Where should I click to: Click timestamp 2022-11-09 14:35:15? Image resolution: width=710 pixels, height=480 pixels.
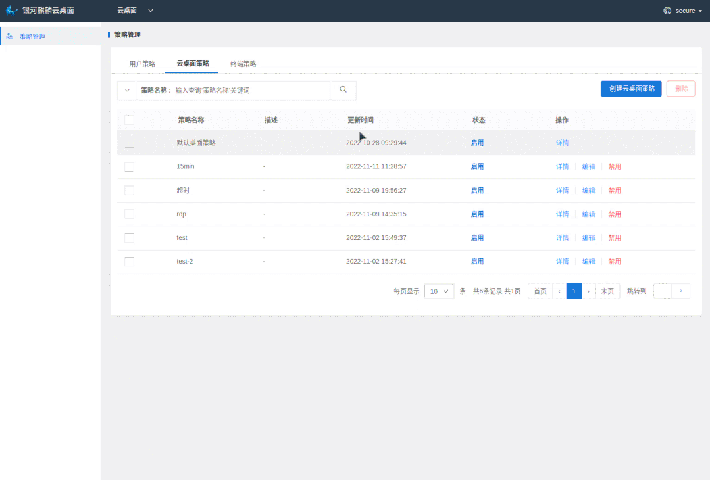tap(376, 214)
